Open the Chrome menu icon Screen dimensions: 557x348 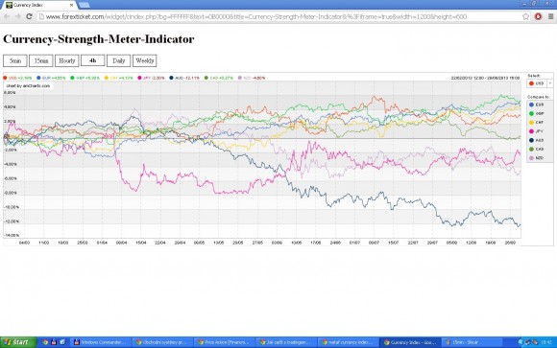click(551, 16)
